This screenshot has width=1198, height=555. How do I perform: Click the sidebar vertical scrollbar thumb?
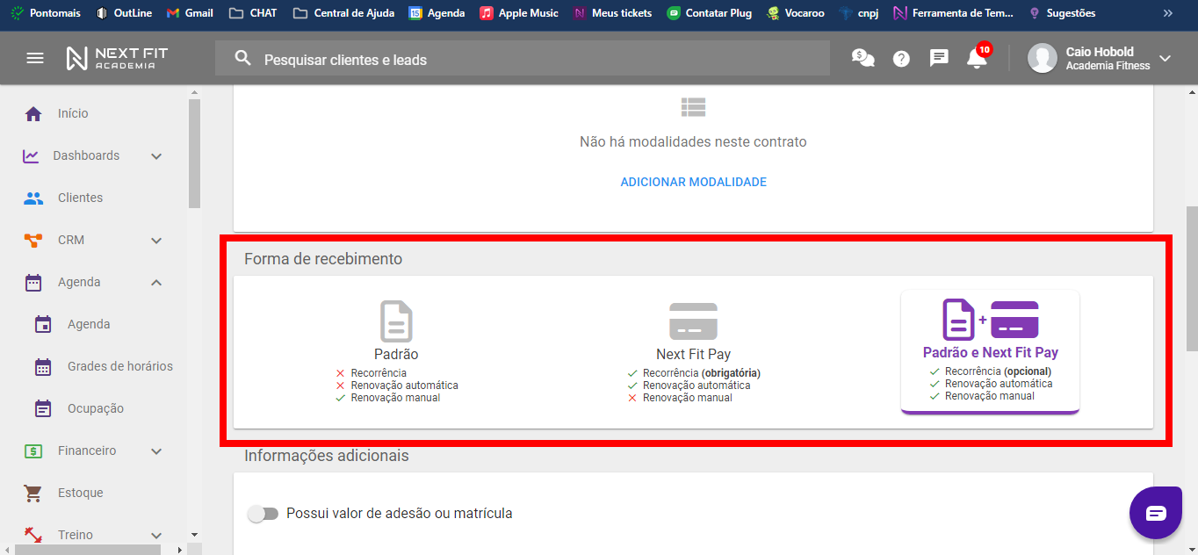194,153
